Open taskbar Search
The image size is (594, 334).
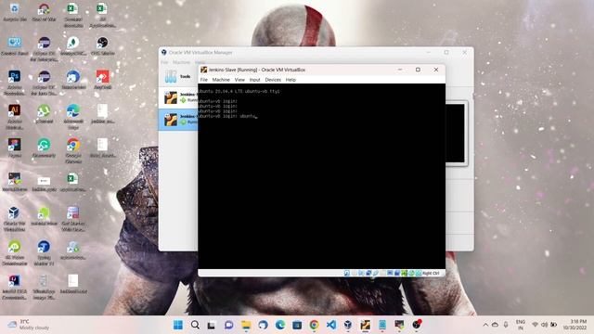coord(195,325)
